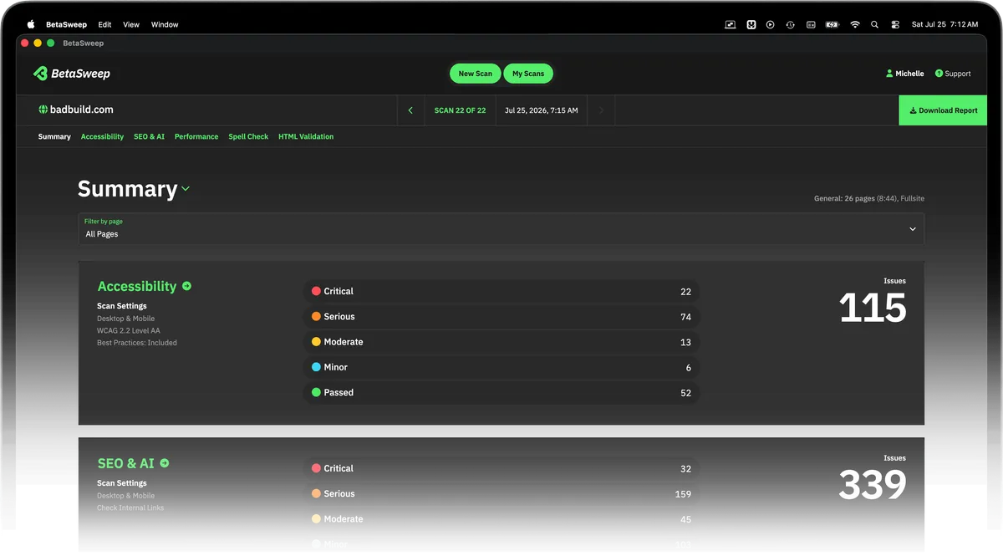
Task: Open the Apple menu
Action: pyautogui.click(x=31, y=24)
